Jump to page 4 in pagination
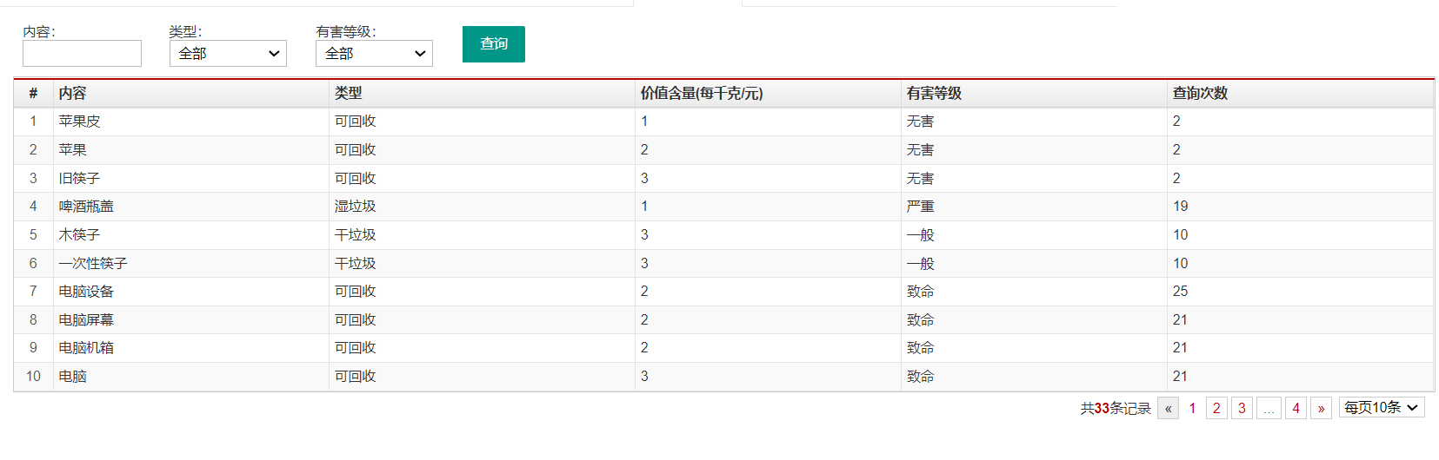Viewport: 1439px width, 460px height. click(x=1296, y=409)
